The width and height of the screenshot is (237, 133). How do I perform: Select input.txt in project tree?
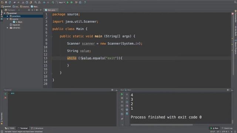pos(16,25)
